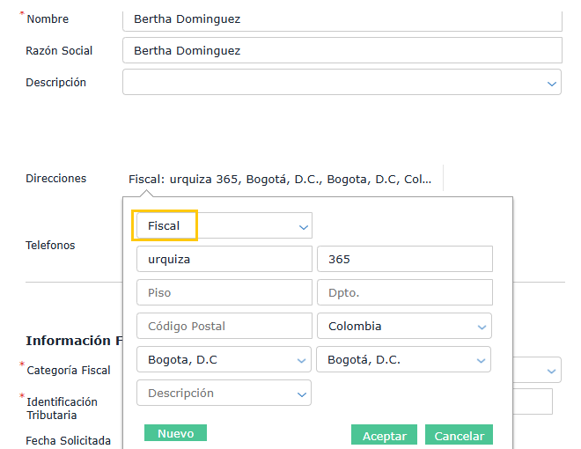Click the Piso input field
The image size is (581, 449).
click(224, 292)
